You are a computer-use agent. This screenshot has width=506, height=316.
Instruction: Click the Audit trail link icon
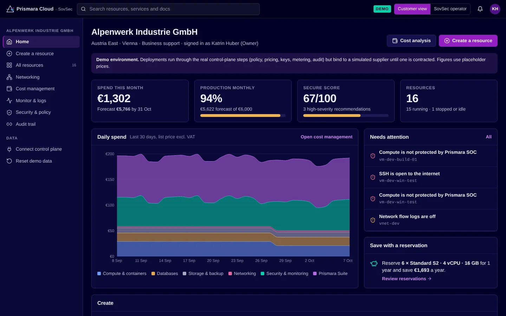[x=9, y=124]
